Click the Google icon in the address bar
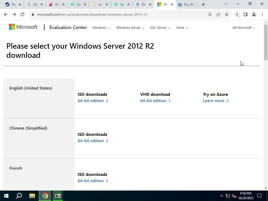The image size is (268, 201). (x=210, y=15)
